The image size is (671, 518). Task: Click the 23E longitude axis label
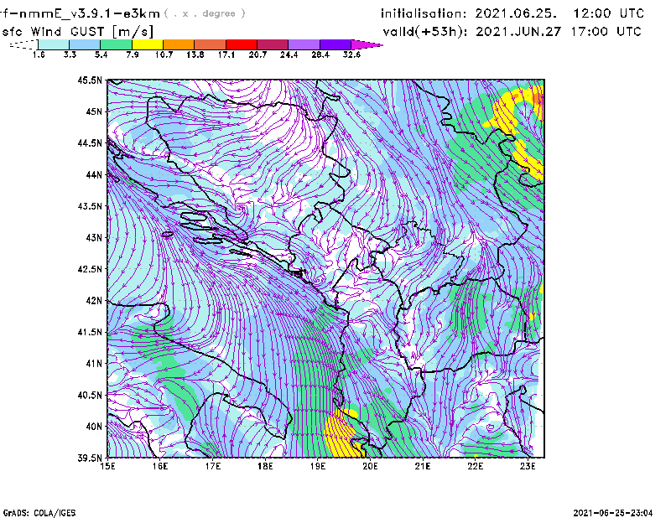point(528,466)
